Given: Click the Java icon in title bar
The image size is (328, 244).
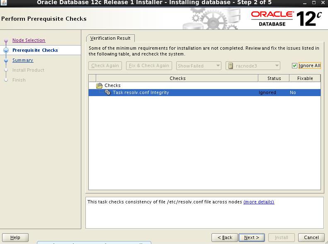Looking at the screenshot, I should (4, 2).
